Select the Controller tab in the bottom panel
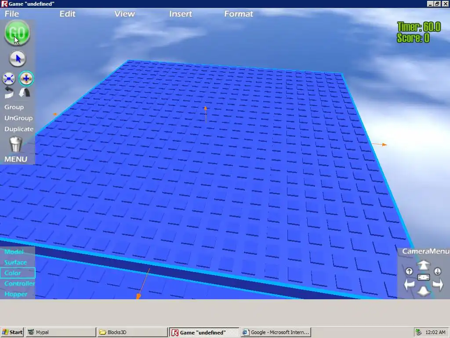Image resolution: width=450 pixels, height=338 pixels. click(19, 284)
